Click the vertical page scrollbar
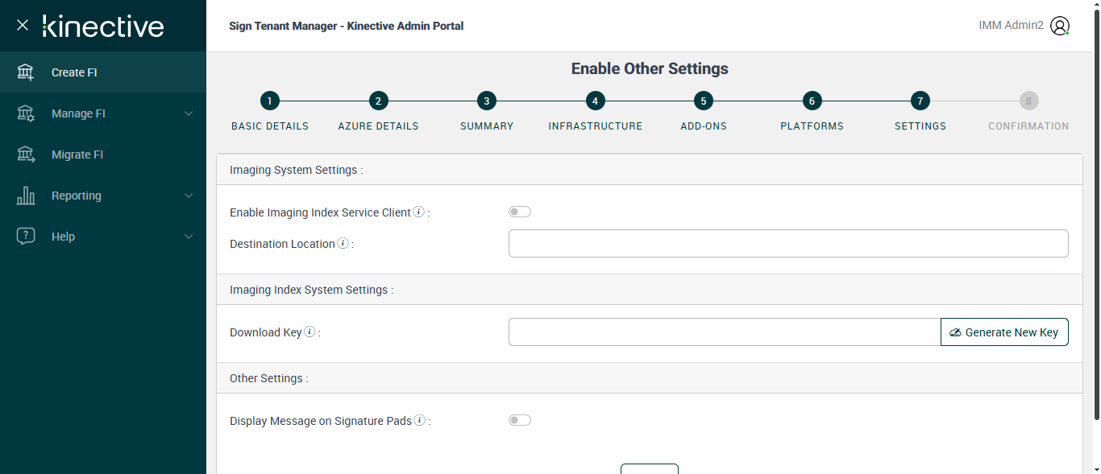Viewport: 1101px width, 474px height. pyautogui.click(x=1095, y=217)
